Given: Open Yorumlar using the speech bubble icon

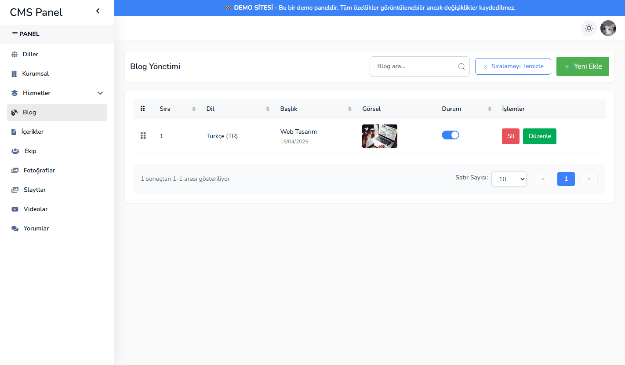Looking at the screenshot, I should click(x=15, y=228).
